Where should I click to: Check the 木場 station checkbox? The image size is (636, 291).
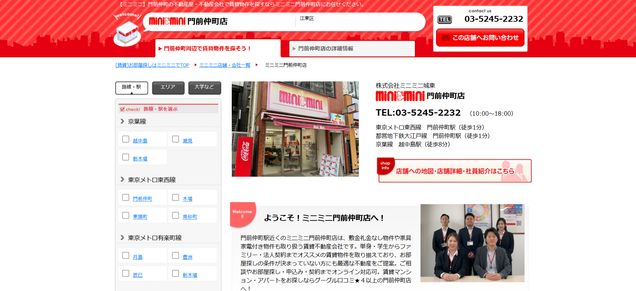(176, 197)
